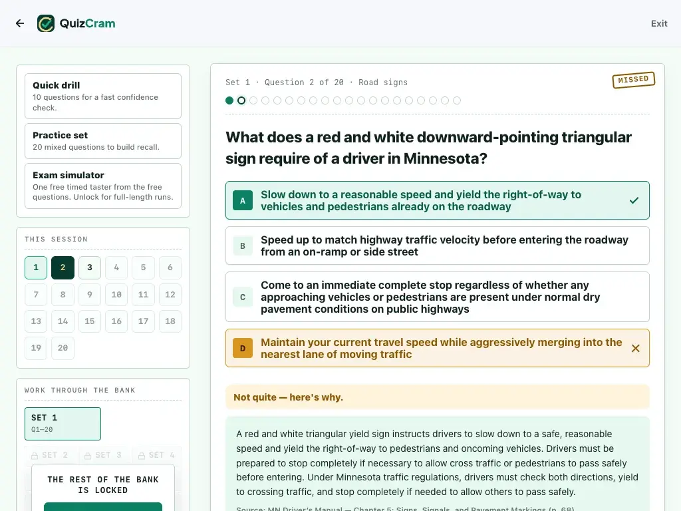Click the letter C badge

click(243, 297)
